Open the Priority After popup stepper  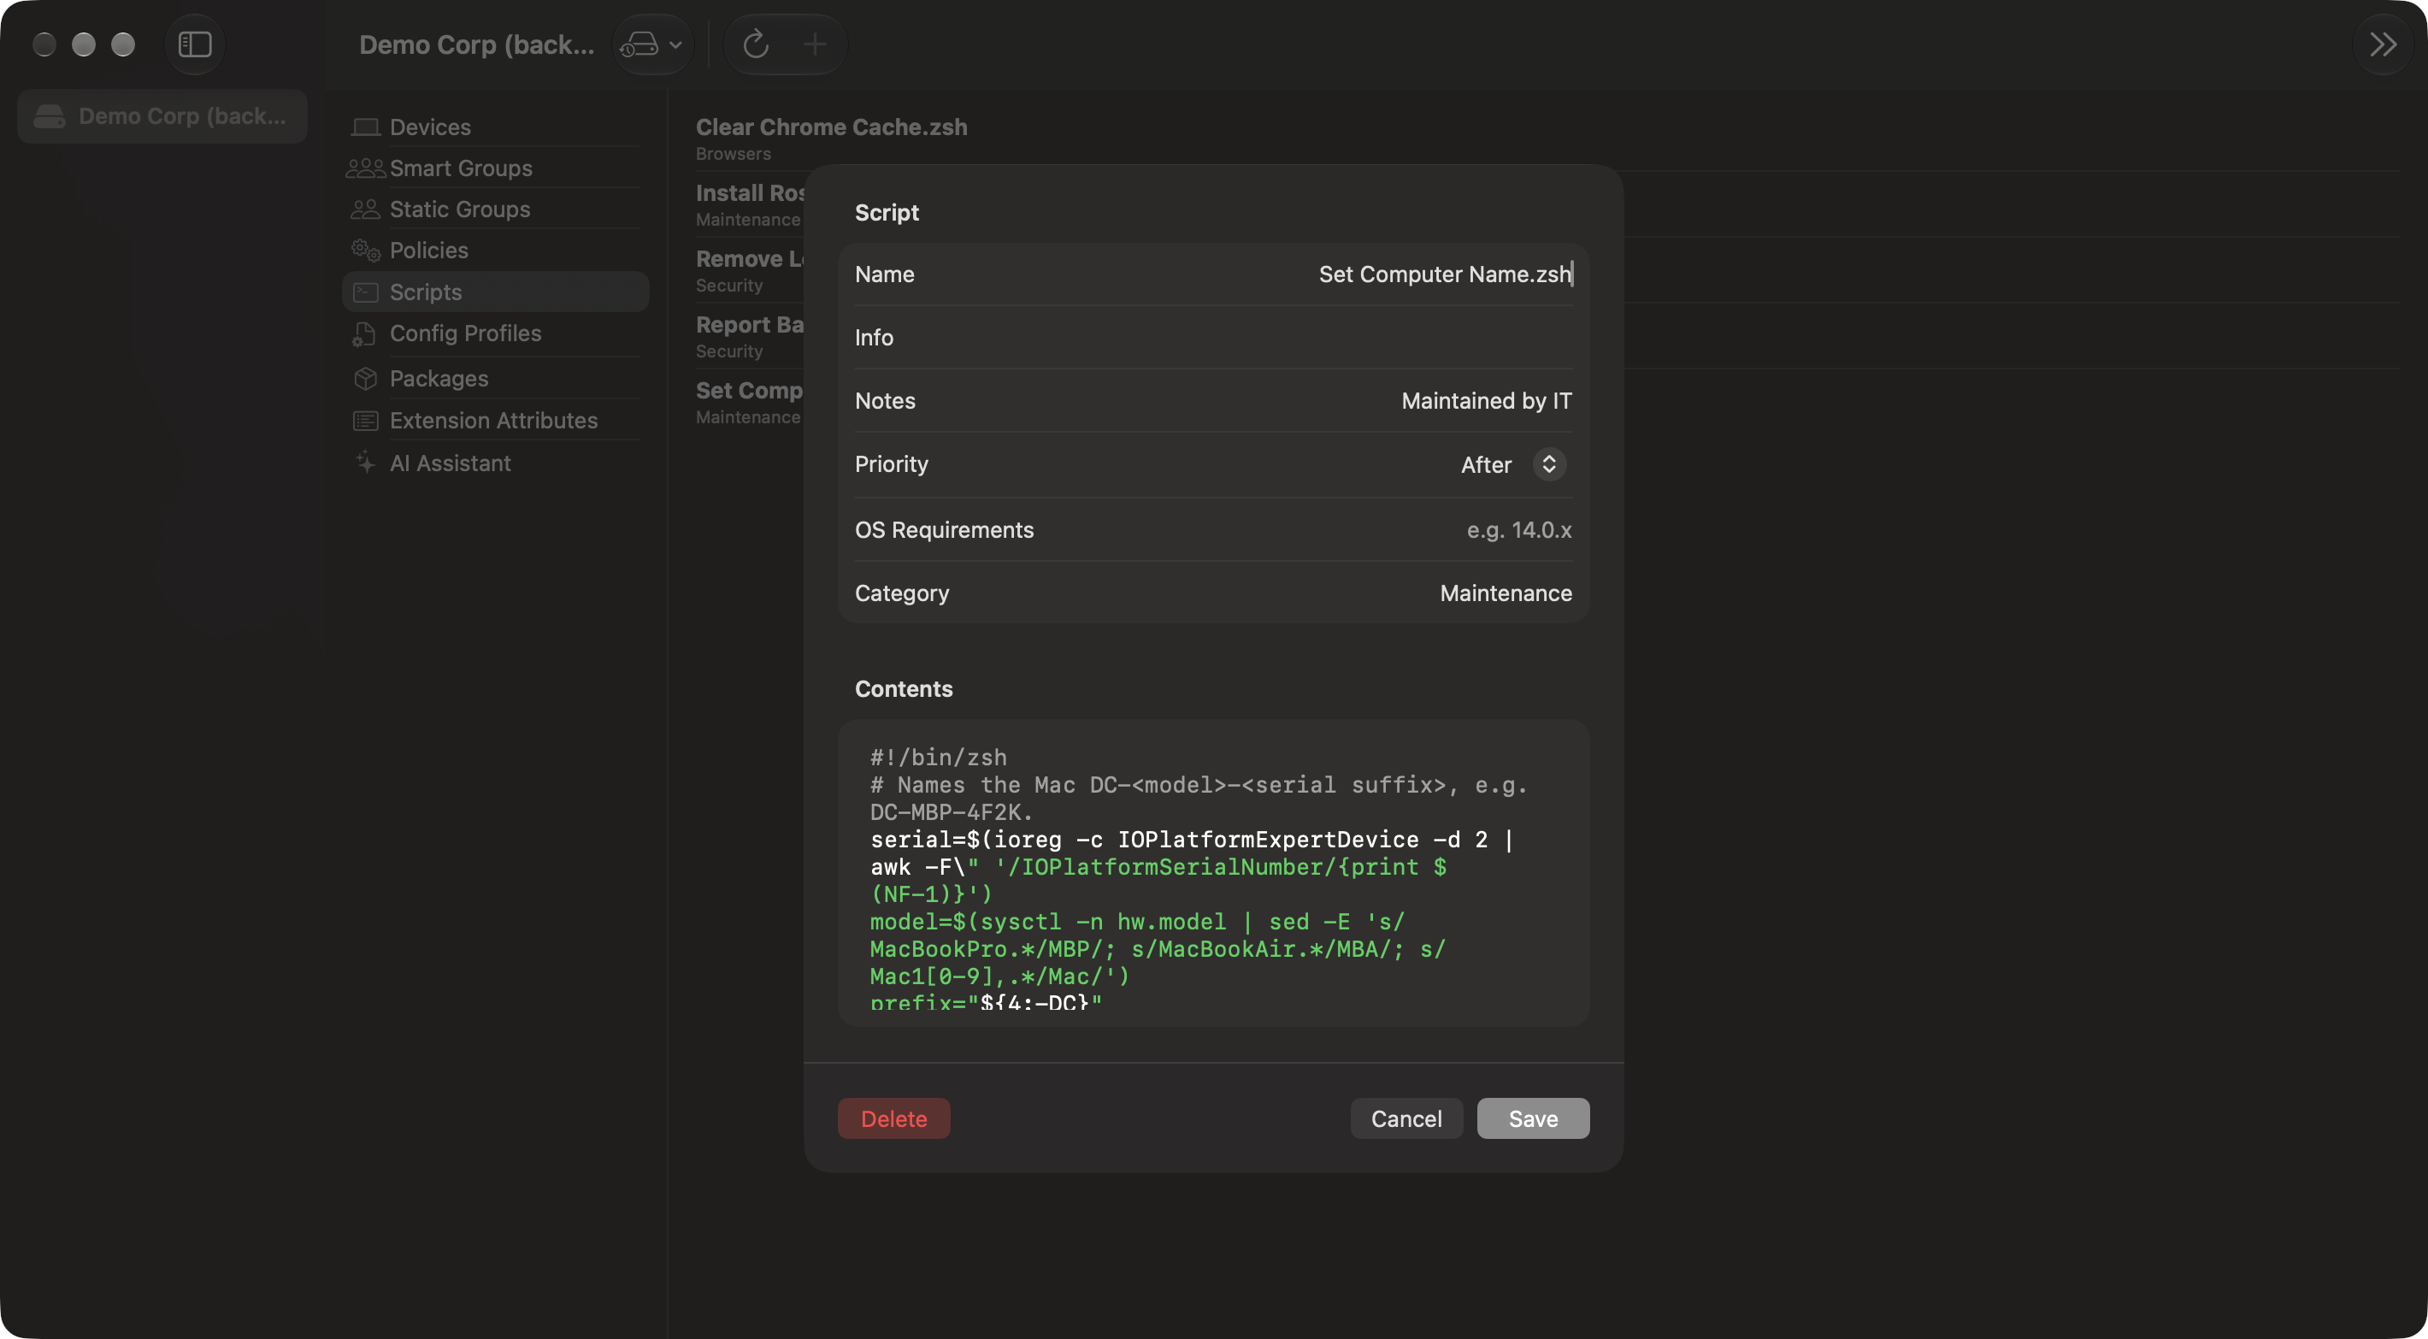(1548, 464)
